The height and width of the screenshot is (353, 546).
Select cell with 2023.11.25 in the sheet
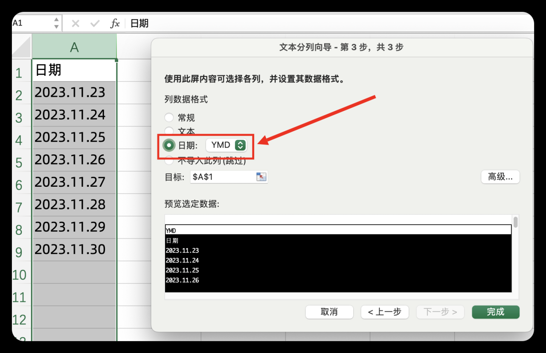(74, 137)
